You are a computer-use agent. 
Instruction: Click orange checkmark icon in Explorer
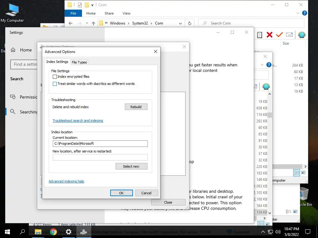[279, 35]
